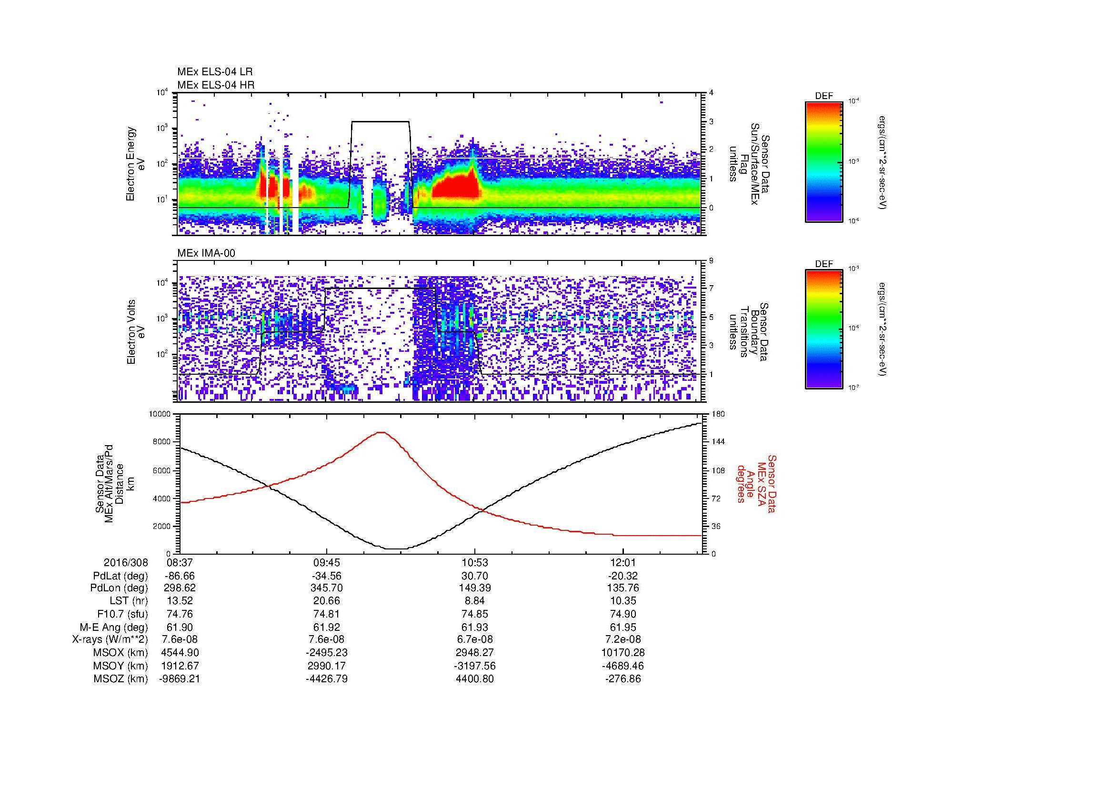The height and width of the screenshot is (787, 1114).
Task: Click the 'MEx ELS-04 LR' panel title
Action: point(215,72)
